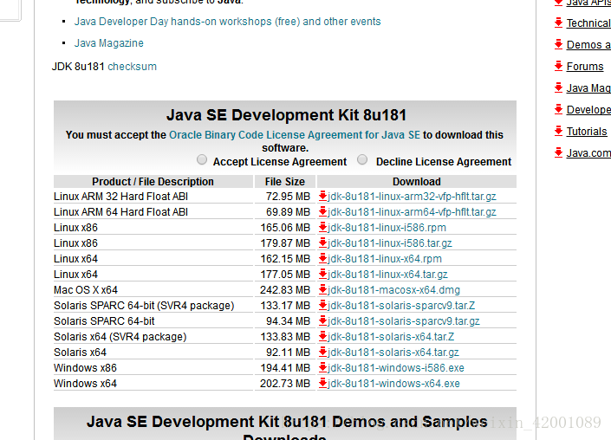This screenshot has height=440, width=611.
Task: Click Decline License Agreement label text
Action: point(444,162)
